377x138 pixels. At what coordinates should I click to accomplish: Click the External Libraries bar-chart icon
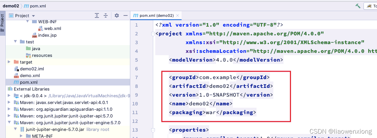[x=10, y=89]
